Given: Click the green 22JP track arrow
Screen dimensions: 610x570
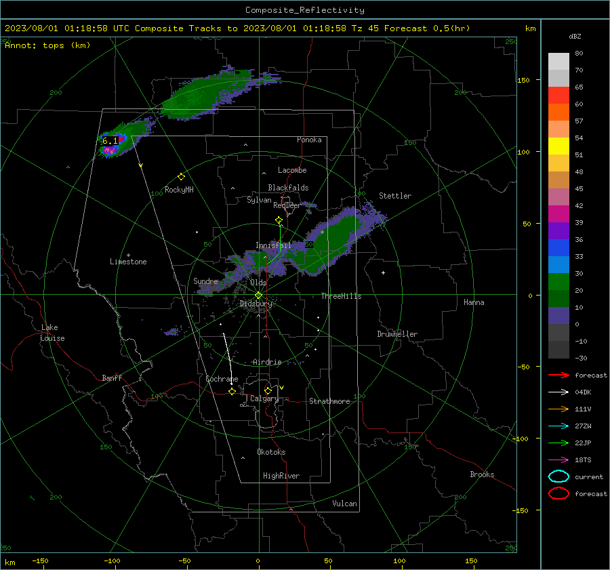Looking at the screenshot, I should (x=558, y=443).
